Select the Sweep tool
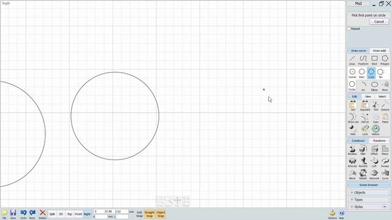The height and width of the screenshot is (220, 392). tap(385, 162)
